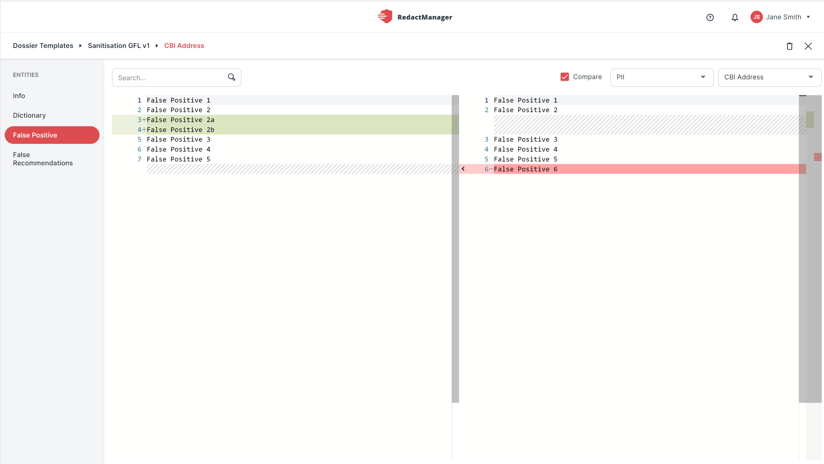This screenshot has height=464, width=824.
Task: Delete entity with the trash icon
Action: coord(790,46)
